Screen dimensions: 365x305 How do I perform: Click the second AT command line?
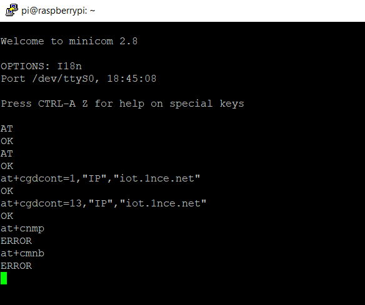click(7, 153)
